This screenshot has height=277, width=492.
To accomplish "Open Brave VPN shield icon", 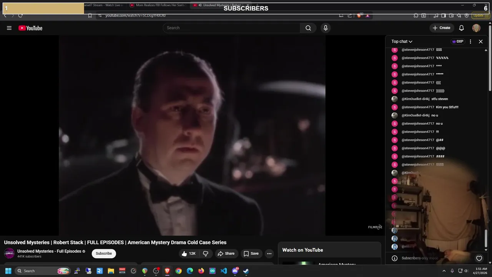I will [x=467, y=15].
